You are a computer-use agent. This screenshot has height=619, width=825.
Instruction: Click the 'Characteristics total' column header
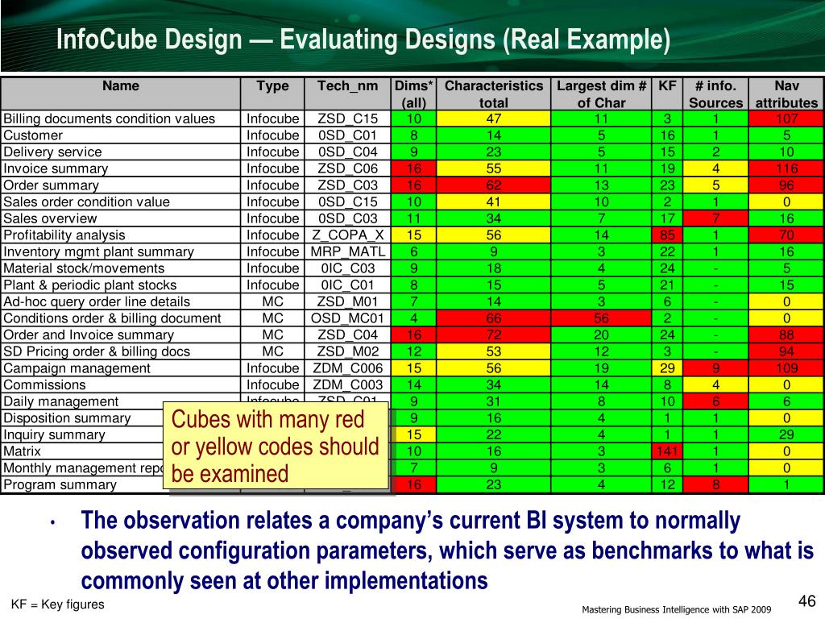[x=494, y=93]
